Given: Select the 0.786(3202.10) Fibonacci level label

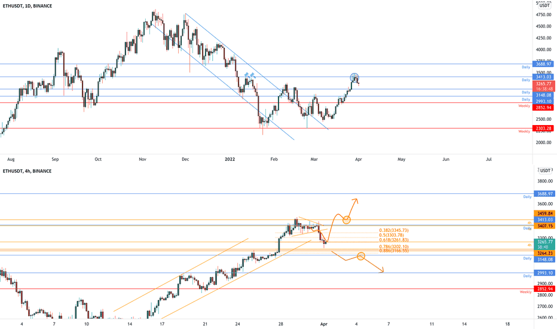Looking at the screenshot, I should [x=393, y=246].
